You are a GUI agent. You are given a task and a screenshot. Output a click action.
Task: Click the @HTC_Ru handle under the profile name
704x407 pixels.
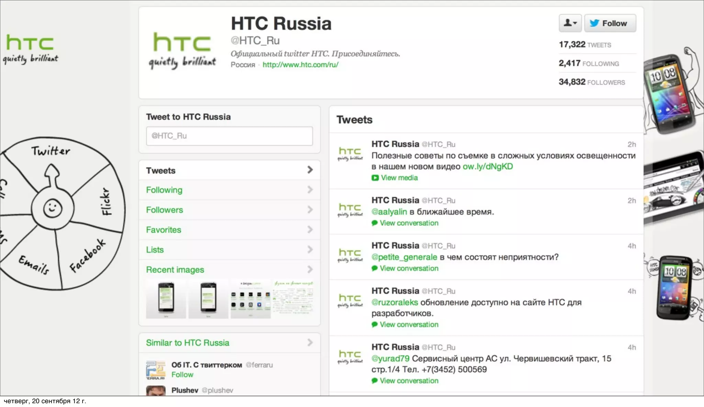pos(255,41)
